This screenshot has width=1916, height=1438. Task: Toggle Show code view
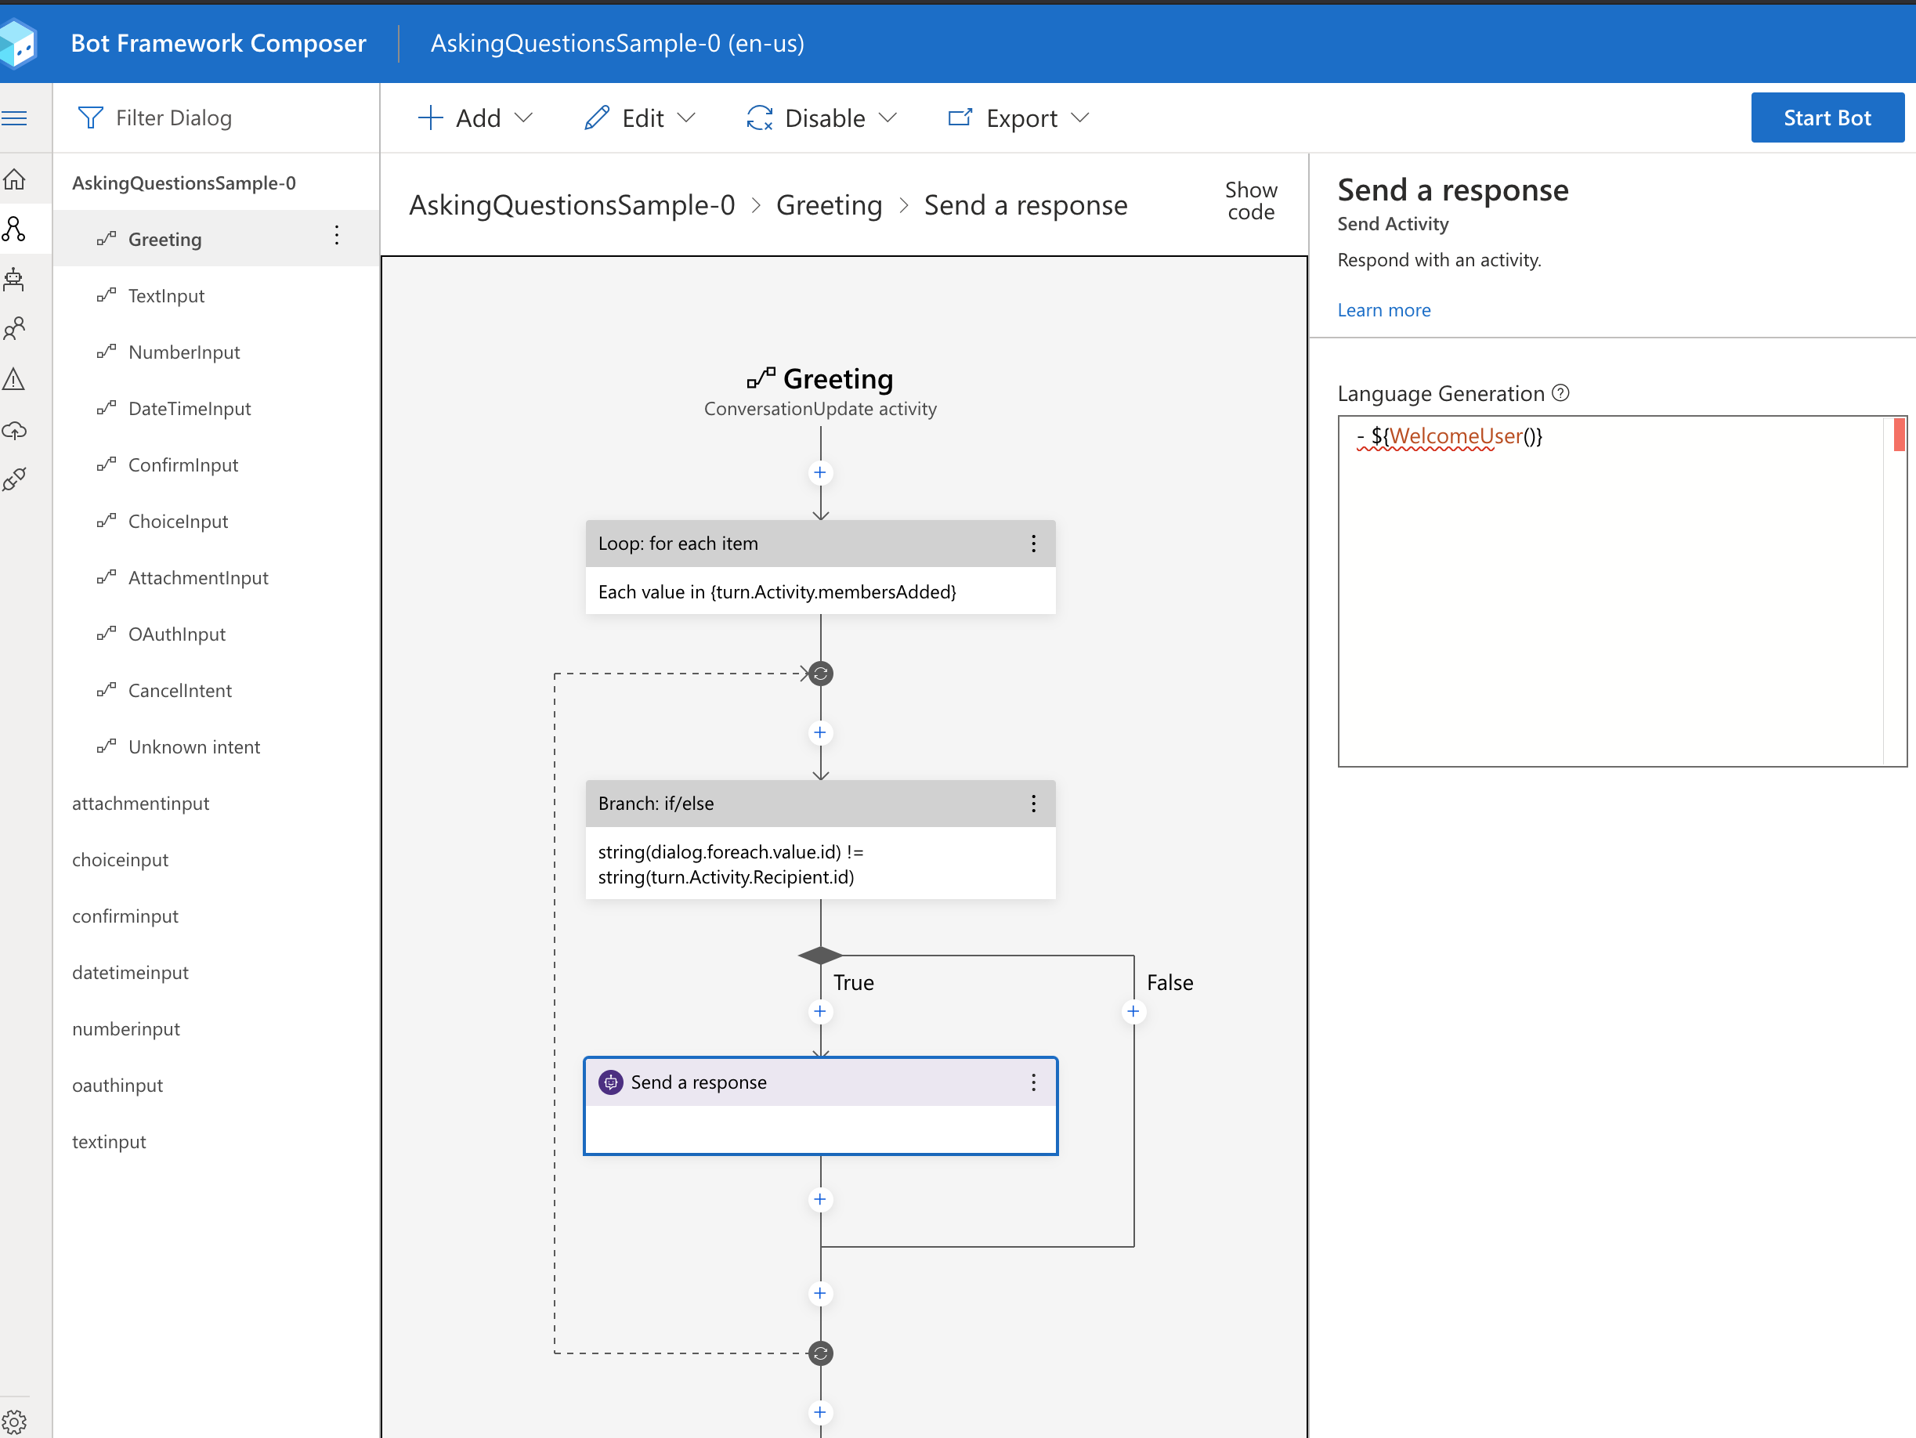pos(1251,201)
